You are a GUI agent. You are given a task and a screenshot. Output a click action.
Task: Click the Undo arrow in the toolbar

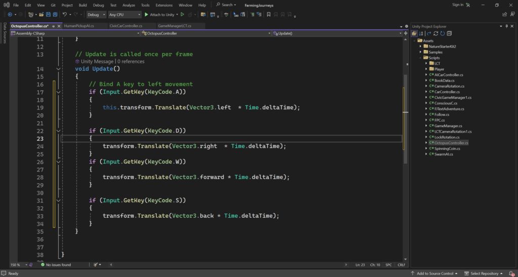(x=65, y=15)
